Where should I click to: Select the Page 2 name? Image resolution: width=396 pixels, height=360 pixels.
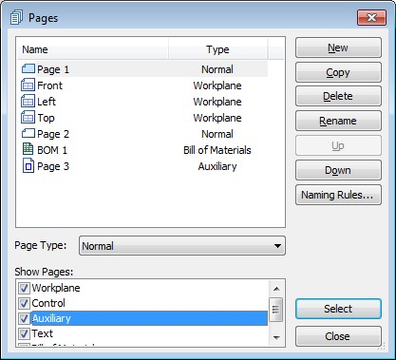pyautogui.click(x=53, y=134)
